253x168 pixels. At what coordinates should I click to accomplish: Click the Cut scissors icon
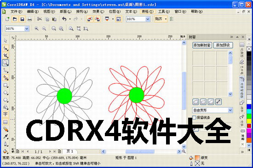click(40, 19)
